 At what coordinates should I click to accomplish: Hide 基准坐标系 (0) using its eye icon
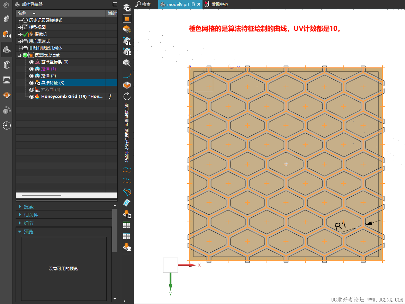click(32, 62)
